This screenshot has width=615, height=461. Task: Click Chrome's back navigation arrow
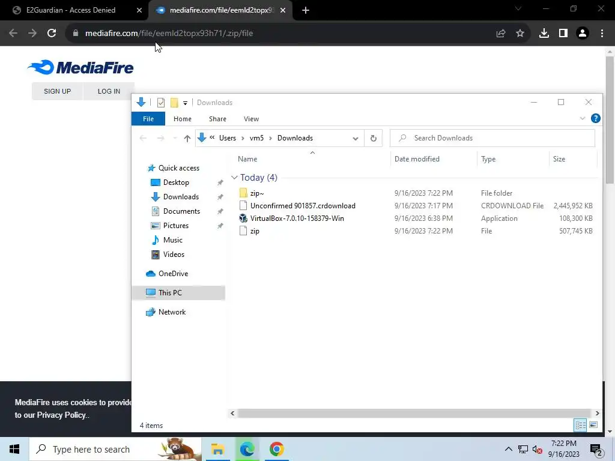pyautogui.click(x=13, y=34)
